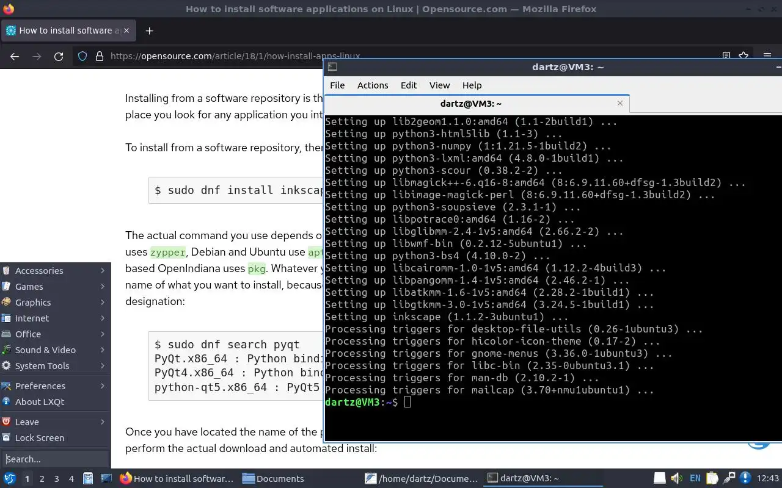Open the volume control tray icon
Image resolution: width=782 pixels, height=488 pixels.
point(676,478)
